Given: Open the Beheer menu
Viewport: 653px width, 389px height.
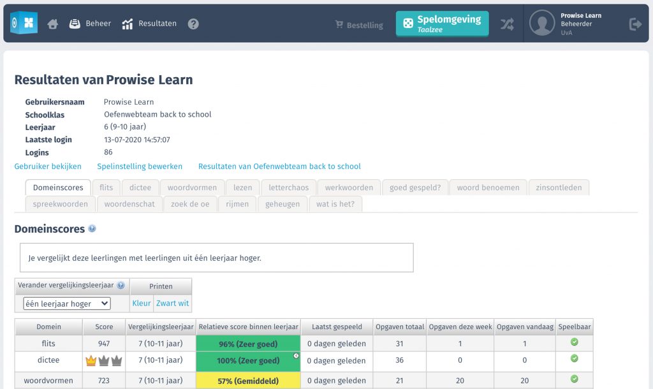Looking at the screenshot, I should pos(90,24).
